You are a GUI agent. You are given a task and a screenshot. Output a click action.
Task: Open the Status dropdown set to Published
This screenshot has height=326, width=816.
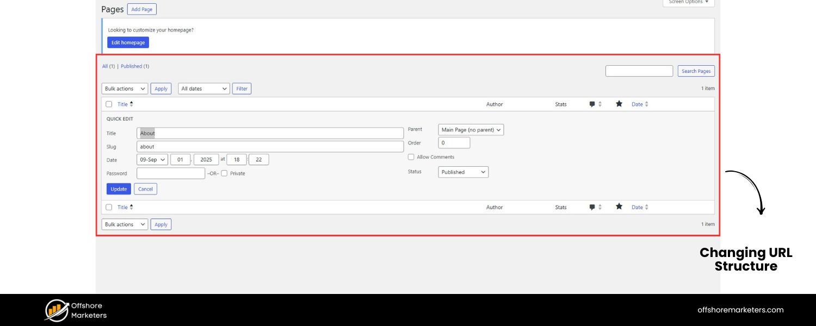tap(463, 172)
